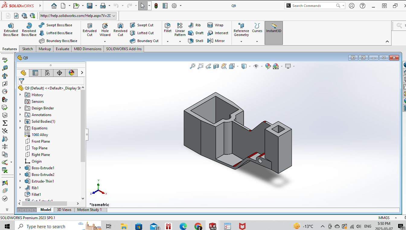Image resolution: width=406 pixels, height=230 pixels.
Task: Expand the Boss-Extrude1 feature
Action: [20, 168]
